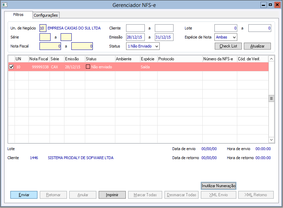Click the Anular button
Viewport: 283px width, 208px height.
coord(83,195)
